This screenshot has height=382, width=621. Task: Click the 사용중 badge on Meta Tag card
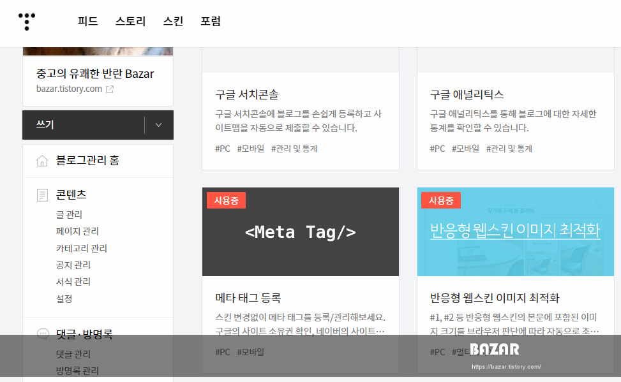[226, 200]
